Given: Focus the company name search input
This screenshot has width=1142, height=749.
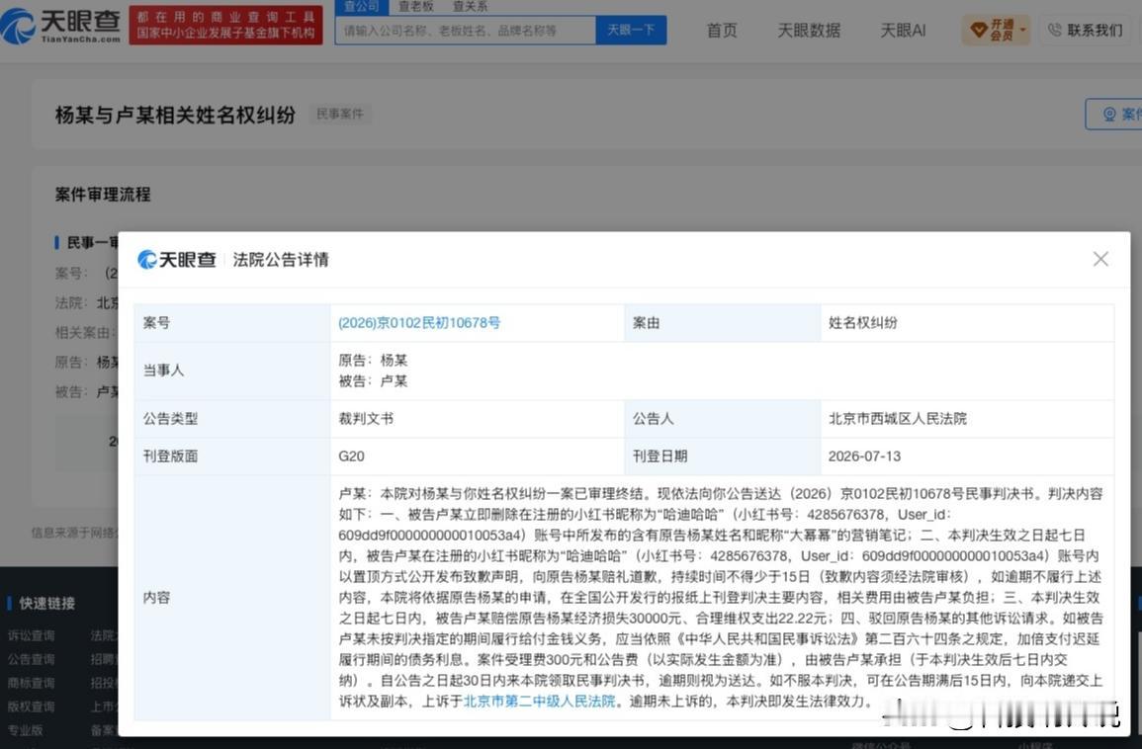Looking at the screenshot, I should [466, 31].
